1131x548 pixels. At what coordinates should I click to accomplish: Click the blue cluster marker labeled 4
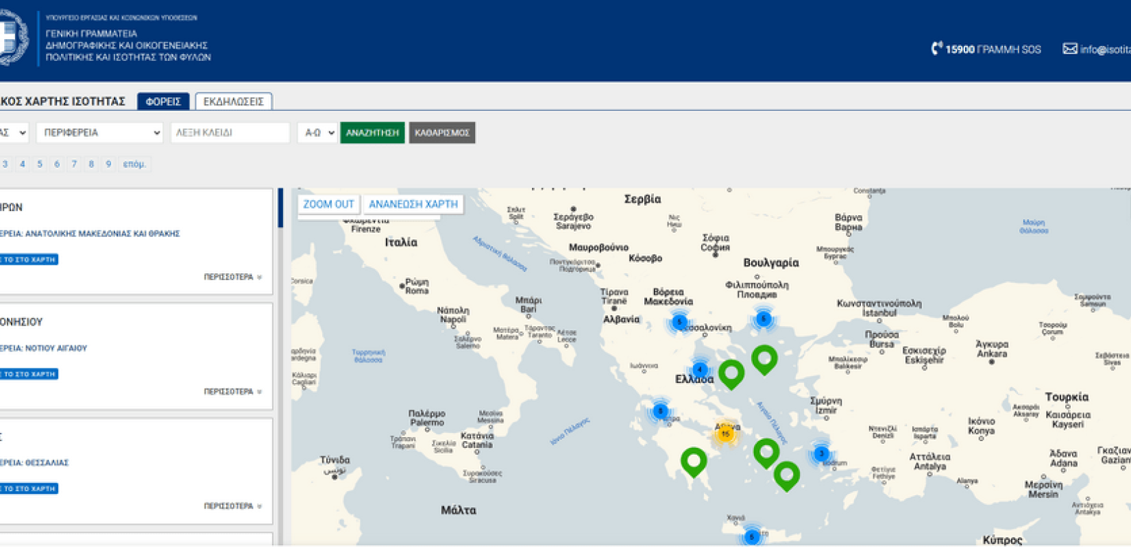coord(700,369)
